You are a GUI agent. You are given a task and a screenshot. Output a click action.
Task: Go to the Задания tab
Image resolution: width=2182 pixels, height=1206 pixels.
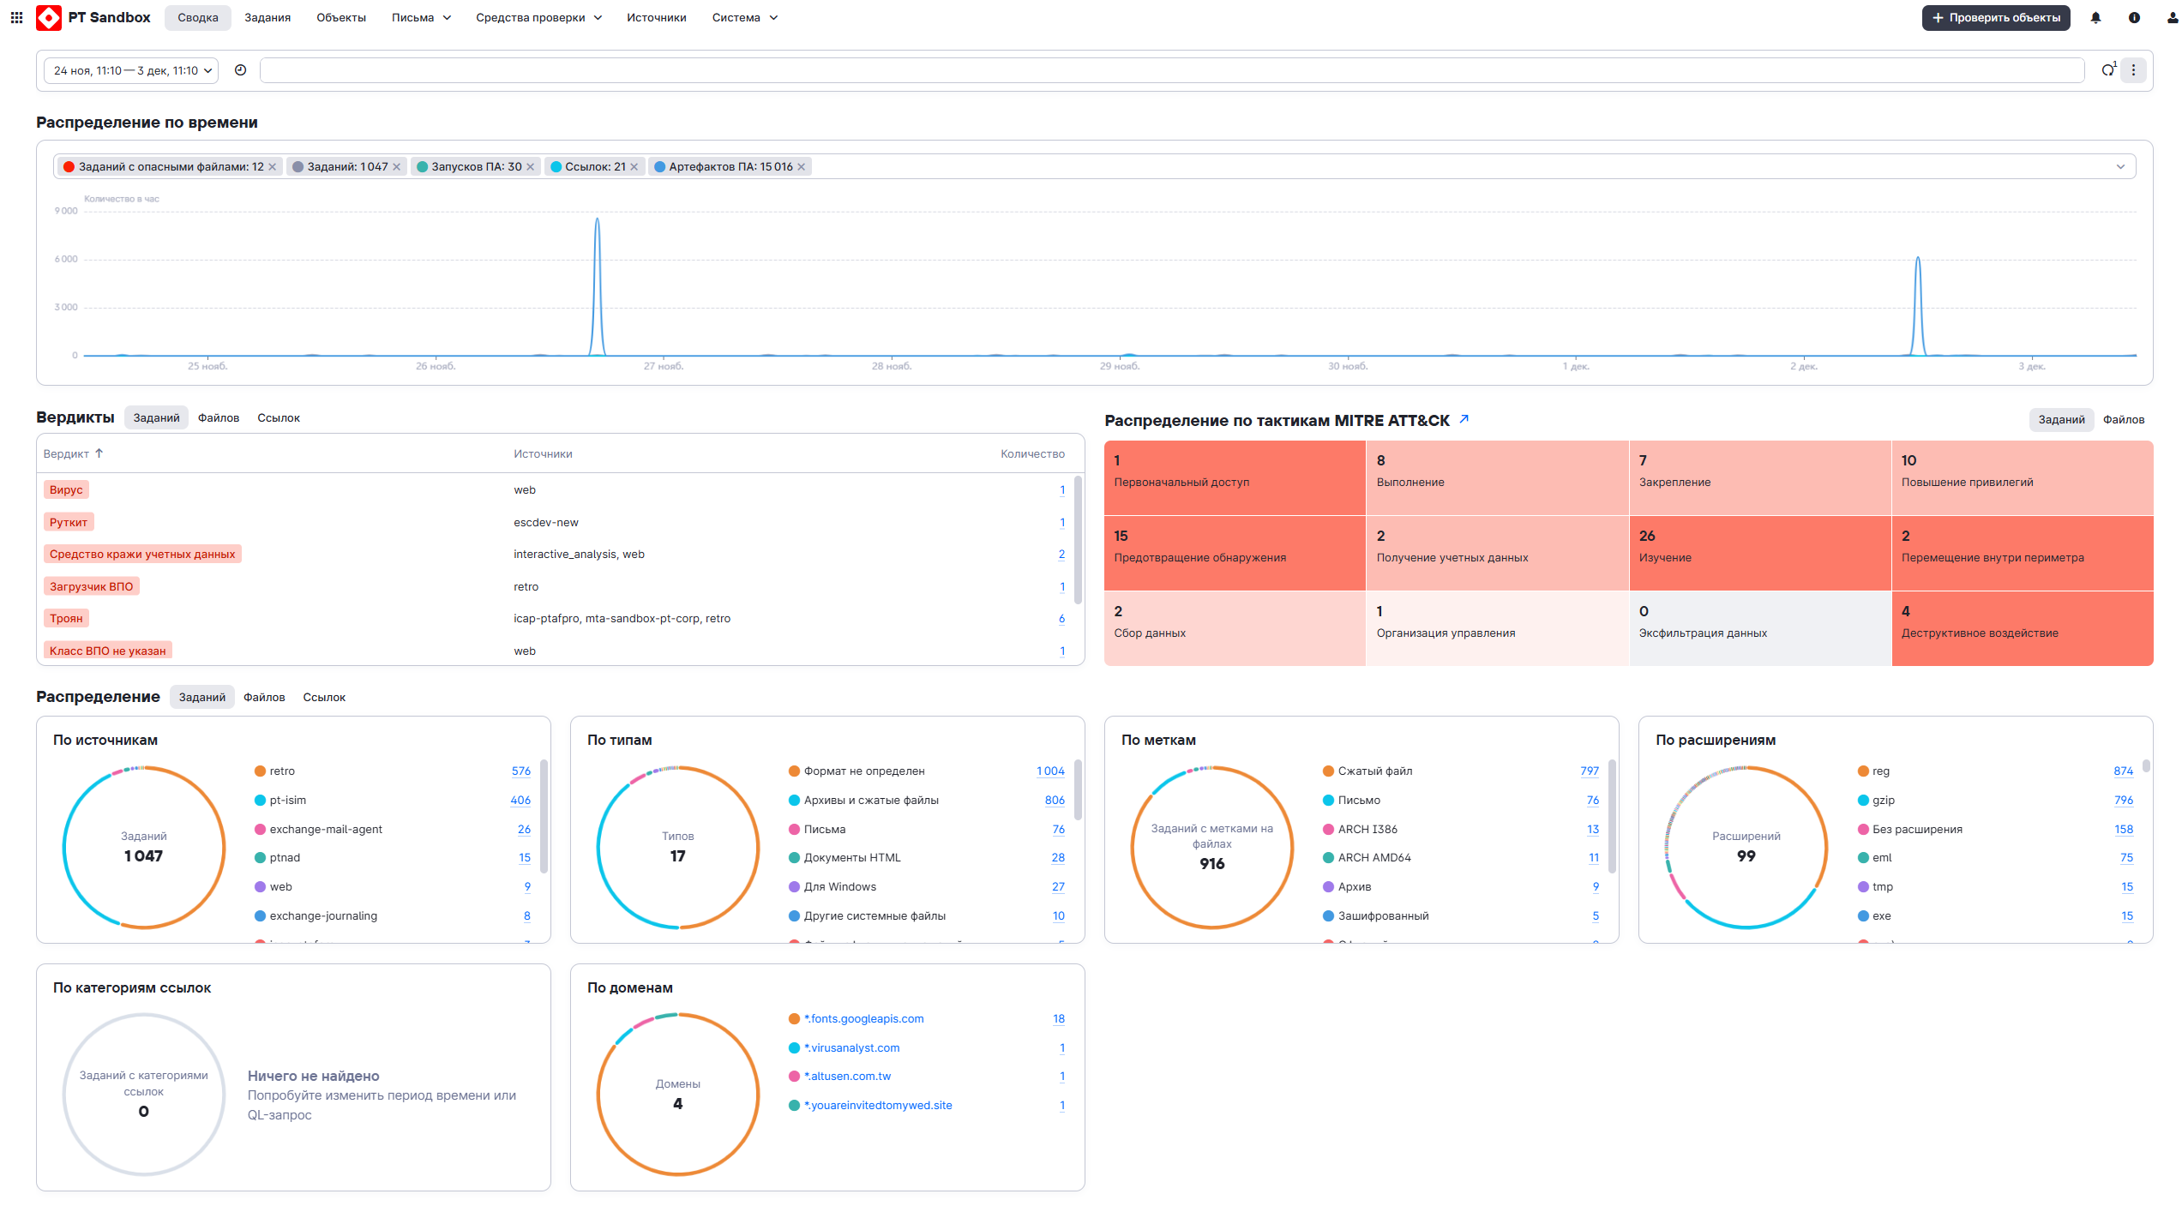point(267,18)
